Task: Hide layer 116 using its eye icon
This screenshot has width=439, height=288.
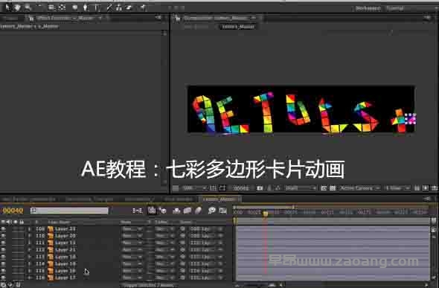Action: pyautogui.click(x=3, y=278)
